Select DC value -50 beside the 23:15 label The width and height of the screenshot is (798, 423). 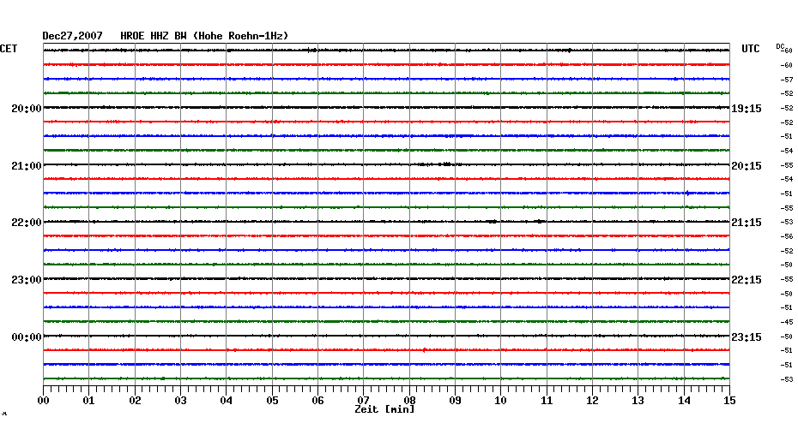(x=787, y=337)
